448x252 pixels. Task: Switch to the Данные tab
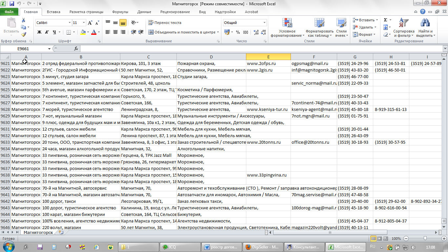(x=144, y=12)
